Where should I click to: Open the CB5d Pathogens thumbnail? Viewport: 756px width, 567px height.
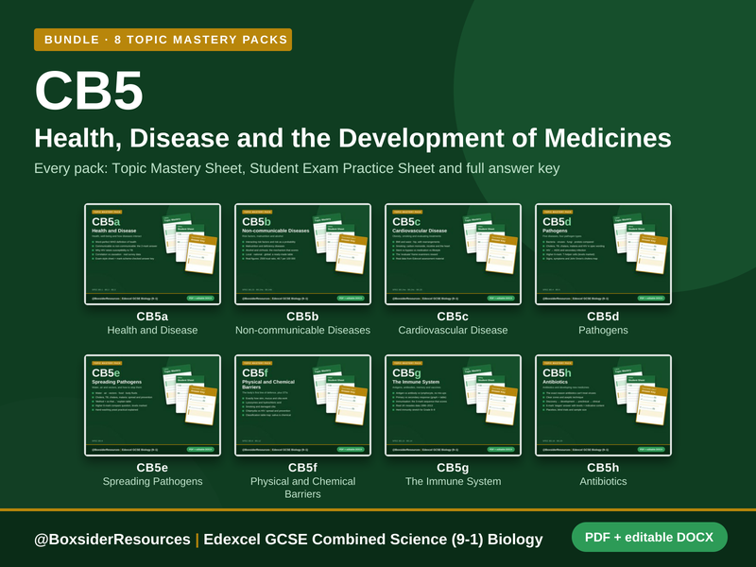click(603, 254)
